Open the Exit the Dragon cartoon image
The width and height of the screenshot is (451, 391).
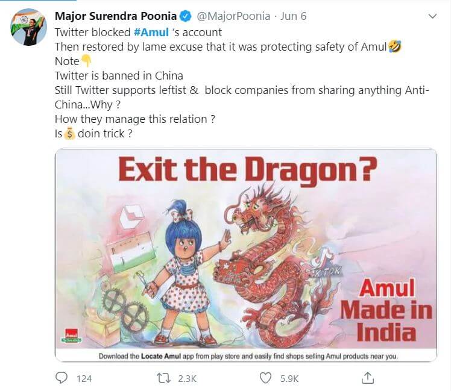point(247,253)
